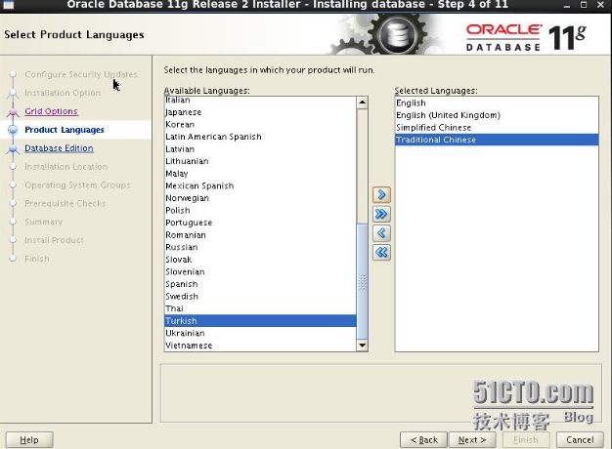Select Mexican Spanish language
This screenshot has width=612, height=449.
click(260, 185)
